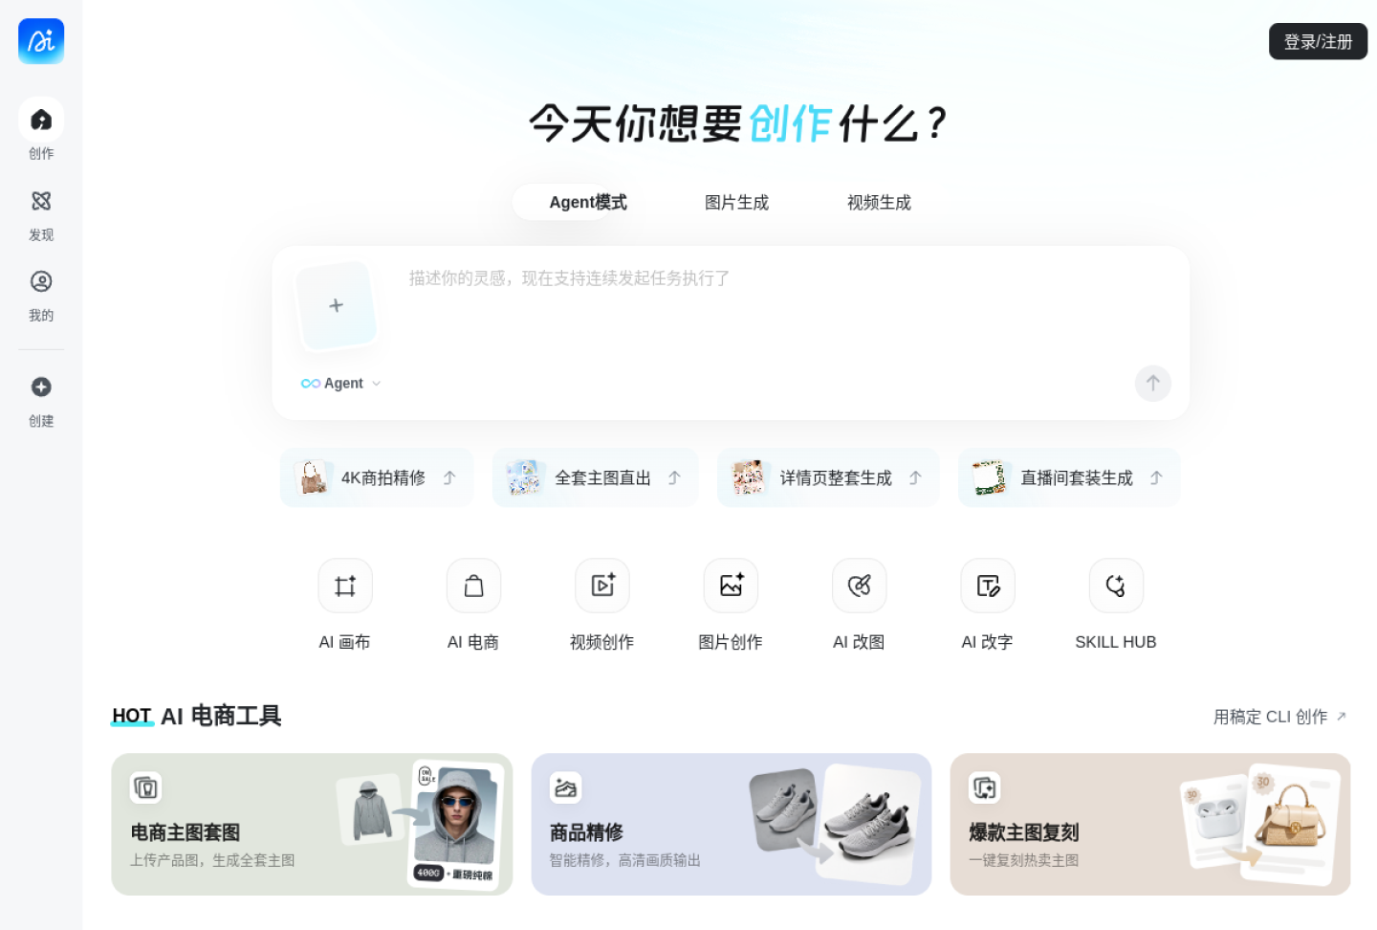
Task: Click the 登录/注册 button
Action: click(x=1318, y=41)
